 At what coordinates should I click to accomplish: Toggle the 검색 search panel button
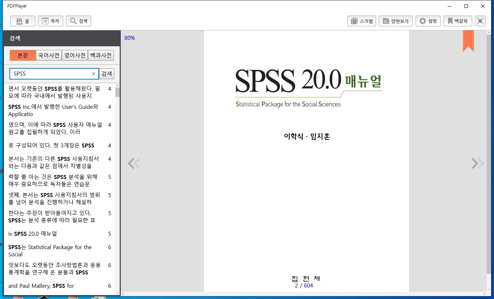click(x=78, y=21)
